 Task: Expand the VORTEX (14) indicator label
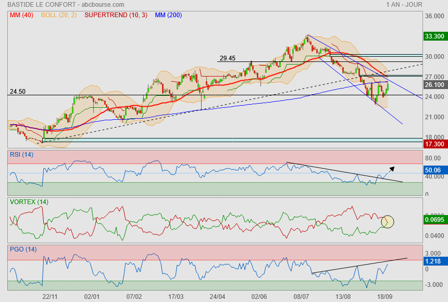pyautogui.click(x=29, y=202)
